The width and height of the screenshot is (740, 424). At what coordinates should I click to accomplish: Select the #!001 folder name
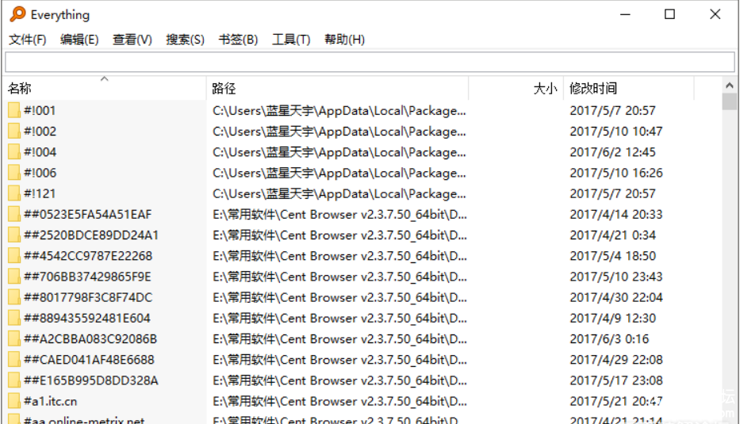40,110
